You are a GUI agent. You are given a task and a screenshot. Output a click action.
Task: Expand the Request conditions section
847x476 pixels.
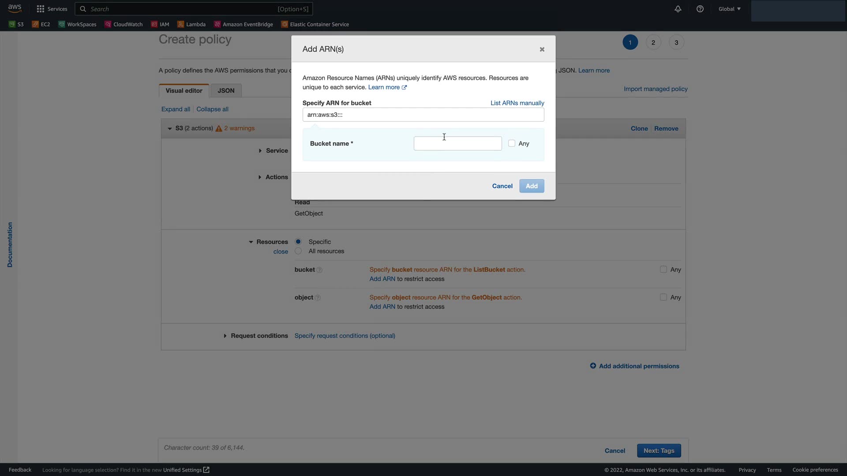pos(225,336)
